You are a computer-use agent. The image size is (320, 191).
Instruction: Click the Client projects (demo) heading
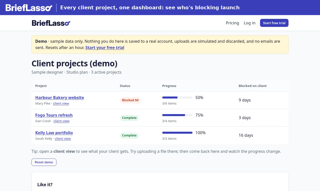point(75,64)
